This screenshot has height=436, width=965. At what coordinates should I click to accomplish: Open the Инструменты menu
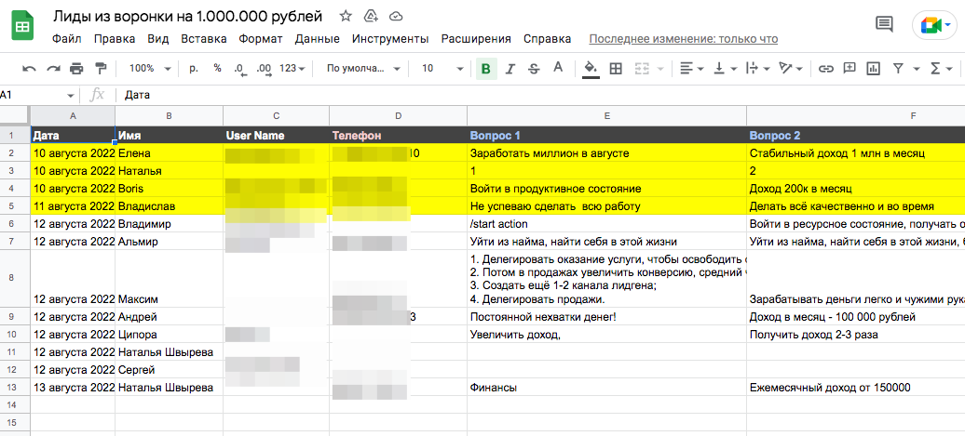[x=390, y=39]
